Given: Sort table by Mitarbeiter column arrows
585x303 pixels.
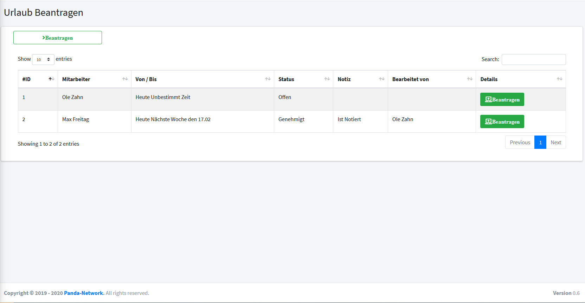Looking at the screenshot, I should pyautogui.click(x=125, y=79).
